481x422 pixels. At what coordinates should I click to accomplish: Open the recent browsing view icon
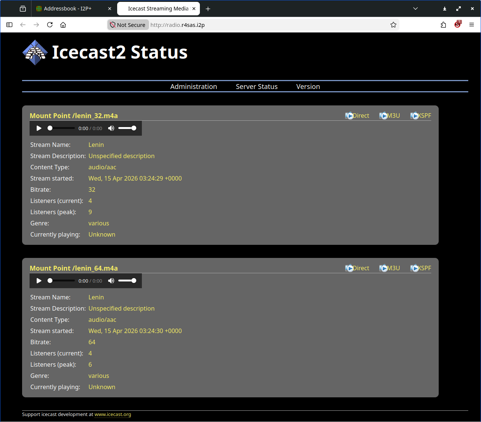coord(23,9)
